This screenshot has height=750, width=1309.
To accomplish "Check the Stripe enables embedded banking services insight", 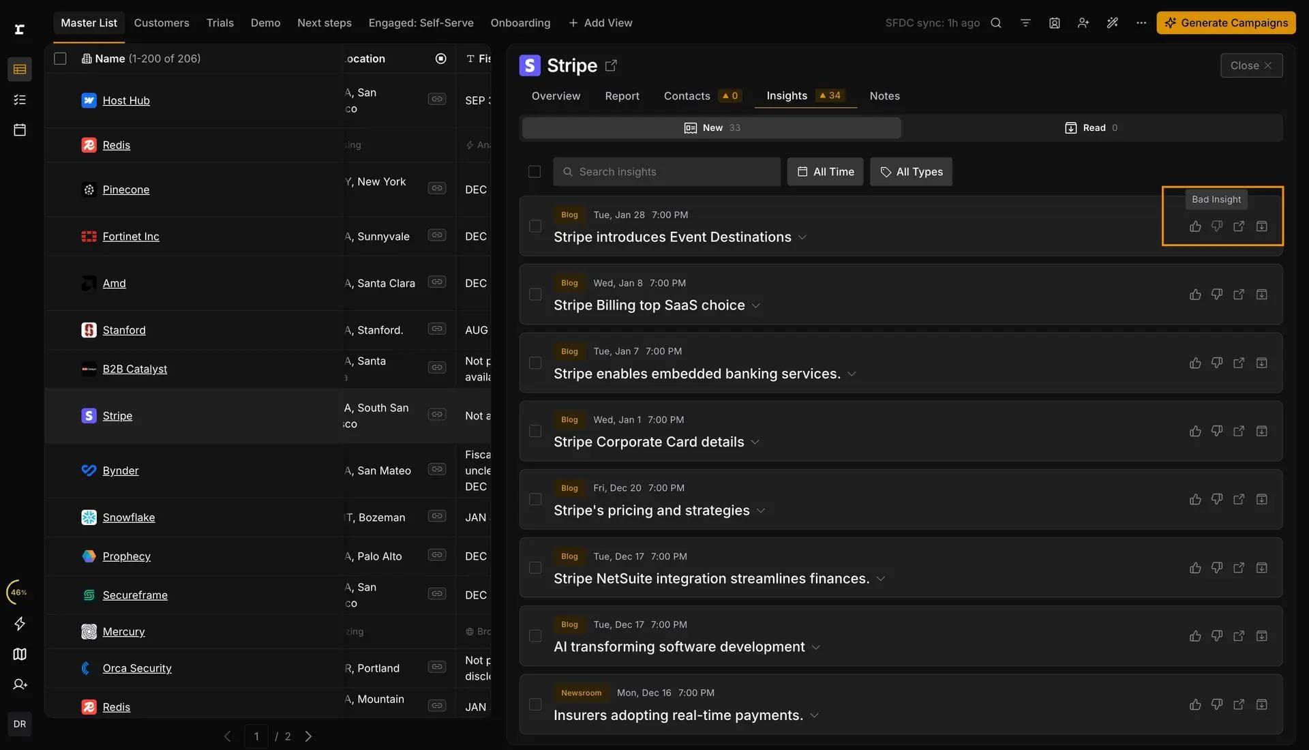I will pyautogui.click(x=535, y=363).
